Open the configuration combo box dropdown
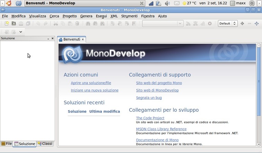The image size is (262, 153). tap(163, 23)
